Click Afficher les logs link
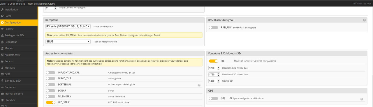The height and width of the screenshot is (107, 373). [362, 3]
